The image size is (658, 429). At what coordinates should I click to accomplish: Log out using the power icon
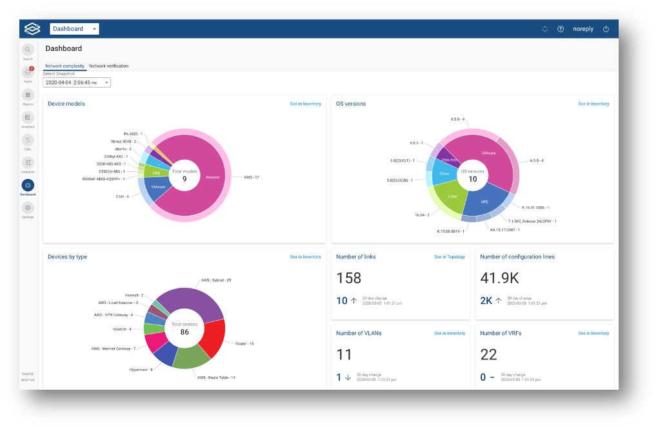(x=605, y=28)
